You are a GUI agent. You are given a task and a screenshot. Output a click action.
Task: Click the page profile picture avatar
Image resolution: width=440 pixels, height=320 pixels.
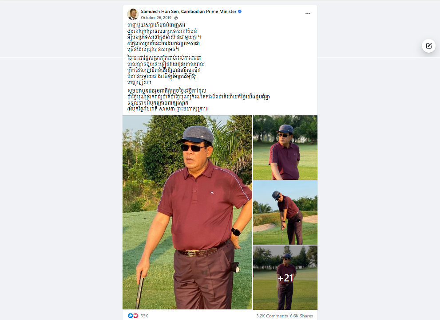tap(133, 14)
